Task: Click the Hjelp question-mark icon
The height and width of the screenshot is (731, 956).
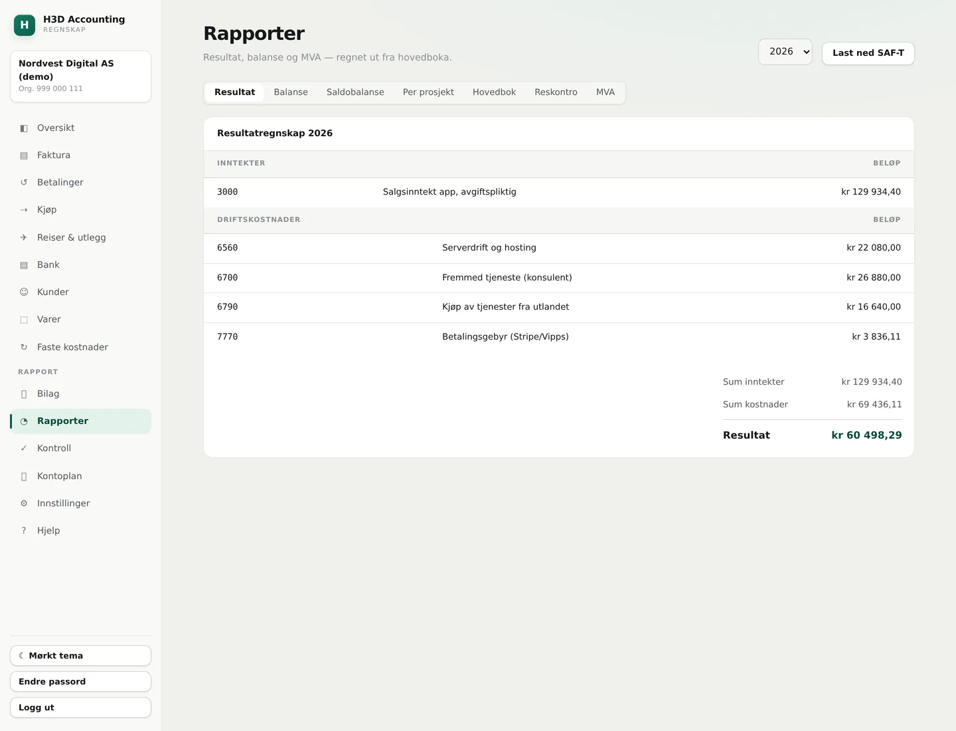Action: (x=24, y=531)
